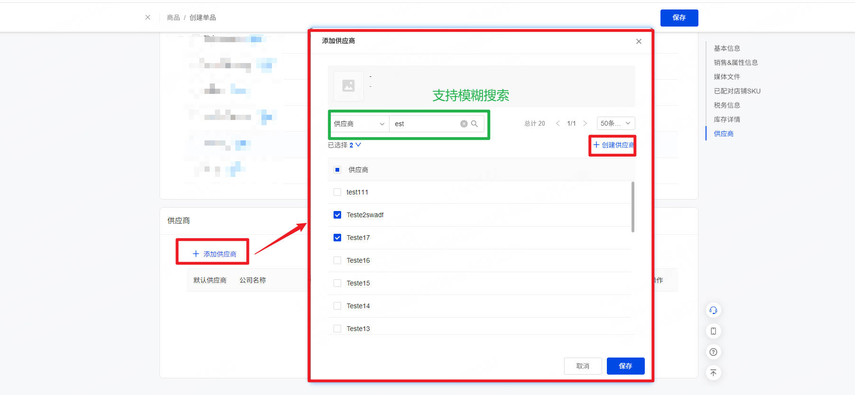Click 添加供应商 on the background page
This screenshot has height=395, width=855.
[214, 254]
